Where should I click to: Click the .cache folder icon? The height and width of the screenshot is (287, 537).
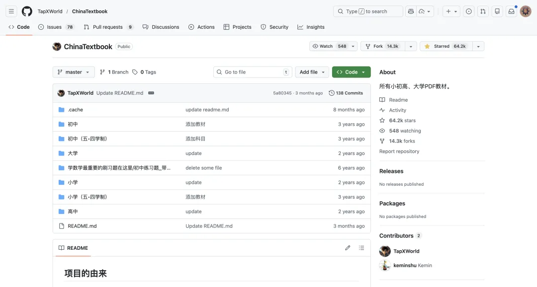(x=61, y=110)
